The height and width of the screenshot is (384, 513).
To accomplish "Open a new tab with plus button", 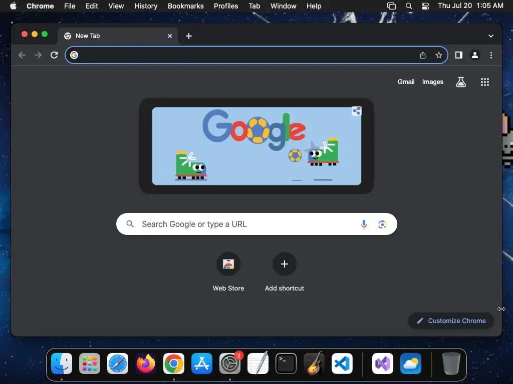I will pos(189,36).
